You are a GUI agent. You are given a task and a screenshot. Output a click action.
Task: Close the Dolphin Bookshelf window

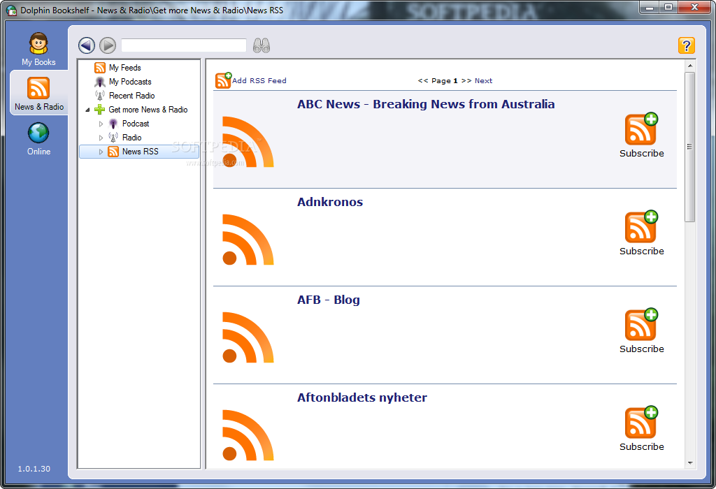coord(694,7)
